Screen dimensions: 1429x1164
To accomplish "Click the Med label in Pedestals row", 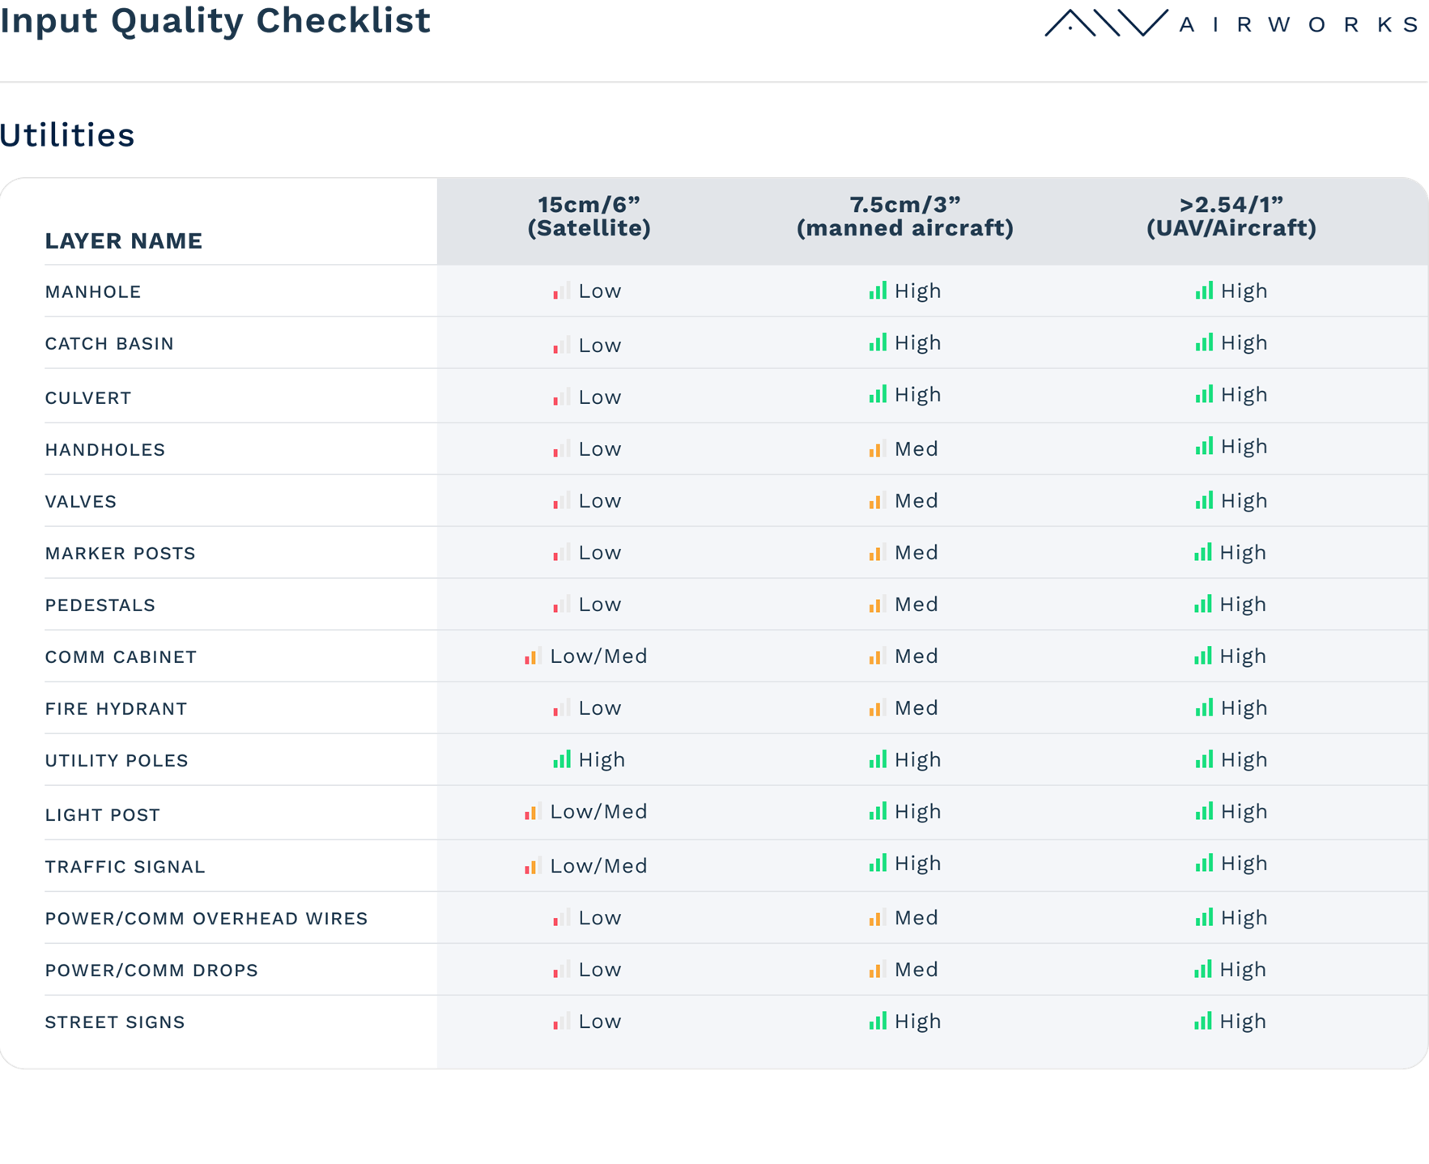I will coord(916,604).
